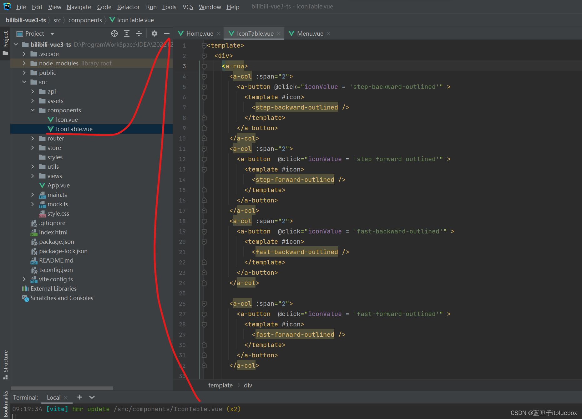Toggle the Bookmarks tool window
The height and width of the screenshot is (419, 582).
(5, 404)
